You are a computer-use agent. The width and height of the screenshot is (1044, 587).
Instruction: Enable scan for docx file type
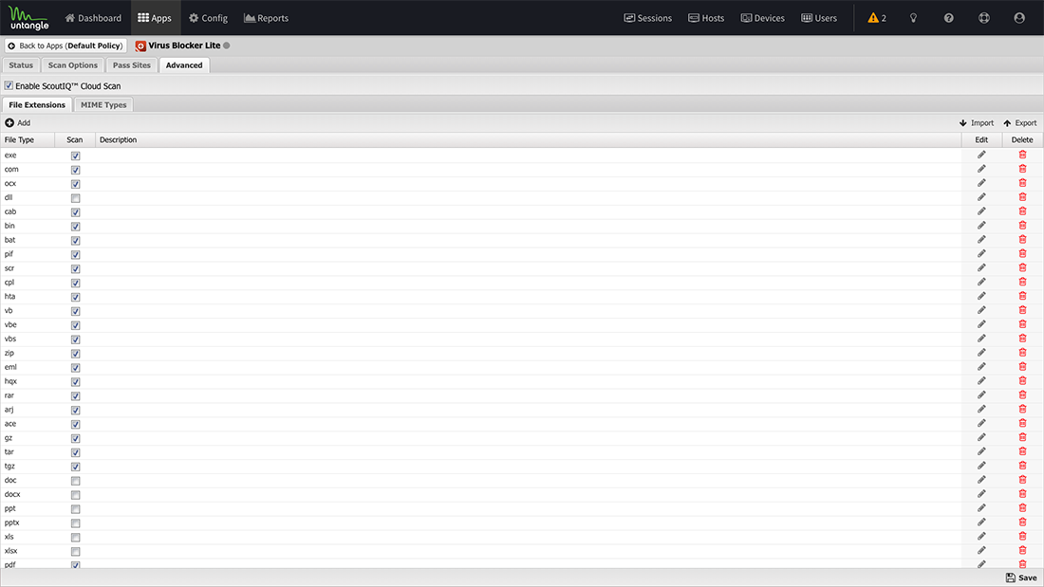[75, 494]
